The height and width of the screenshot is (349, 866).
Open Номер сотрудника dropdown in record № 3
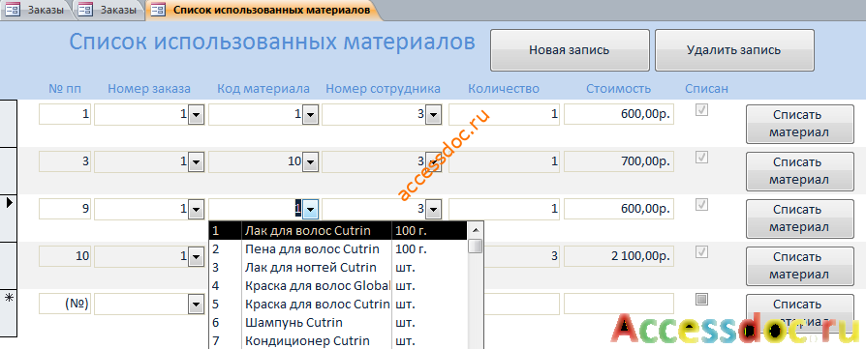point(433,162)
